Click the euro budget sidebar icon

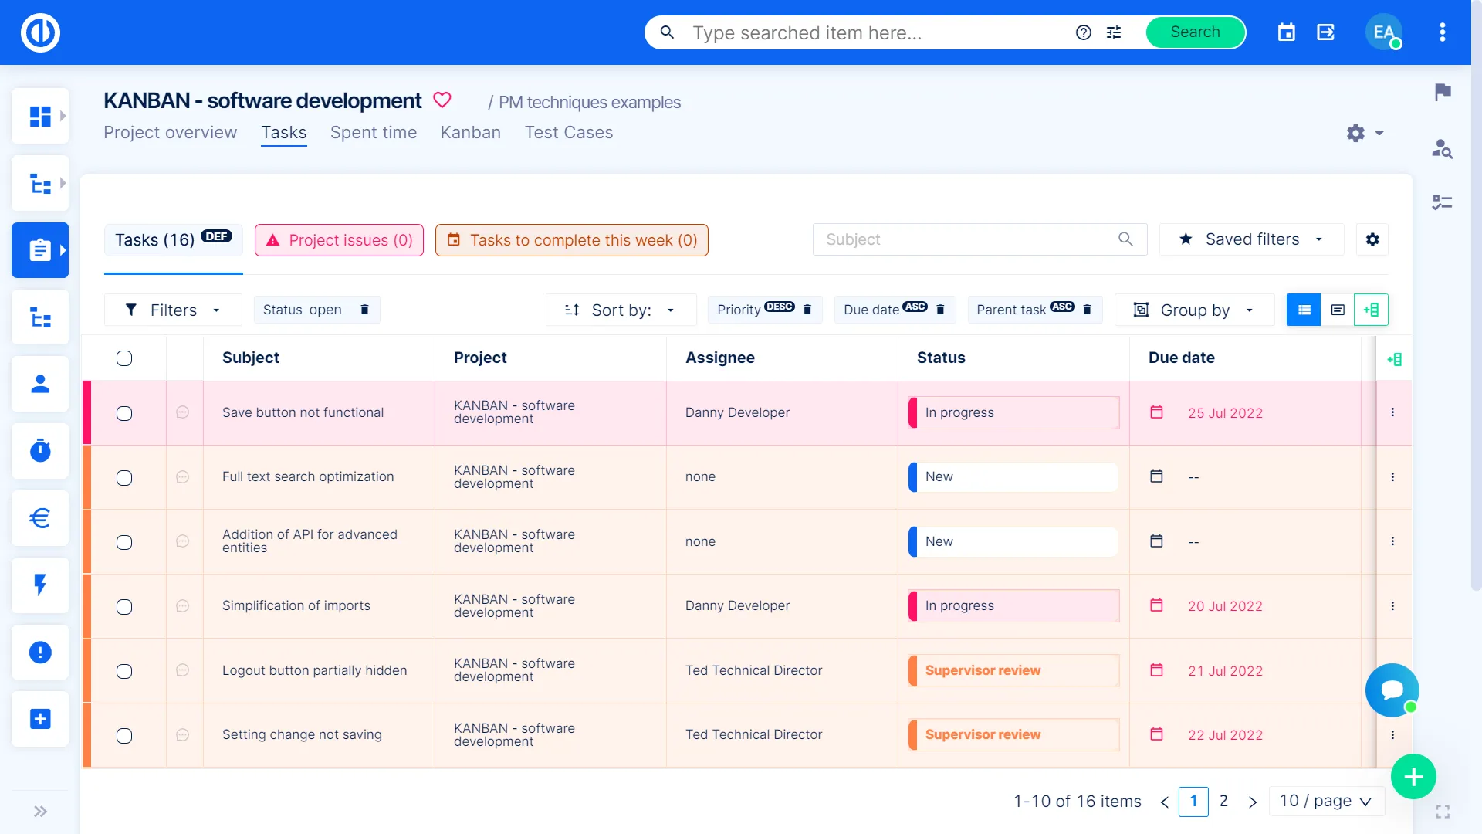coord(40,517)
